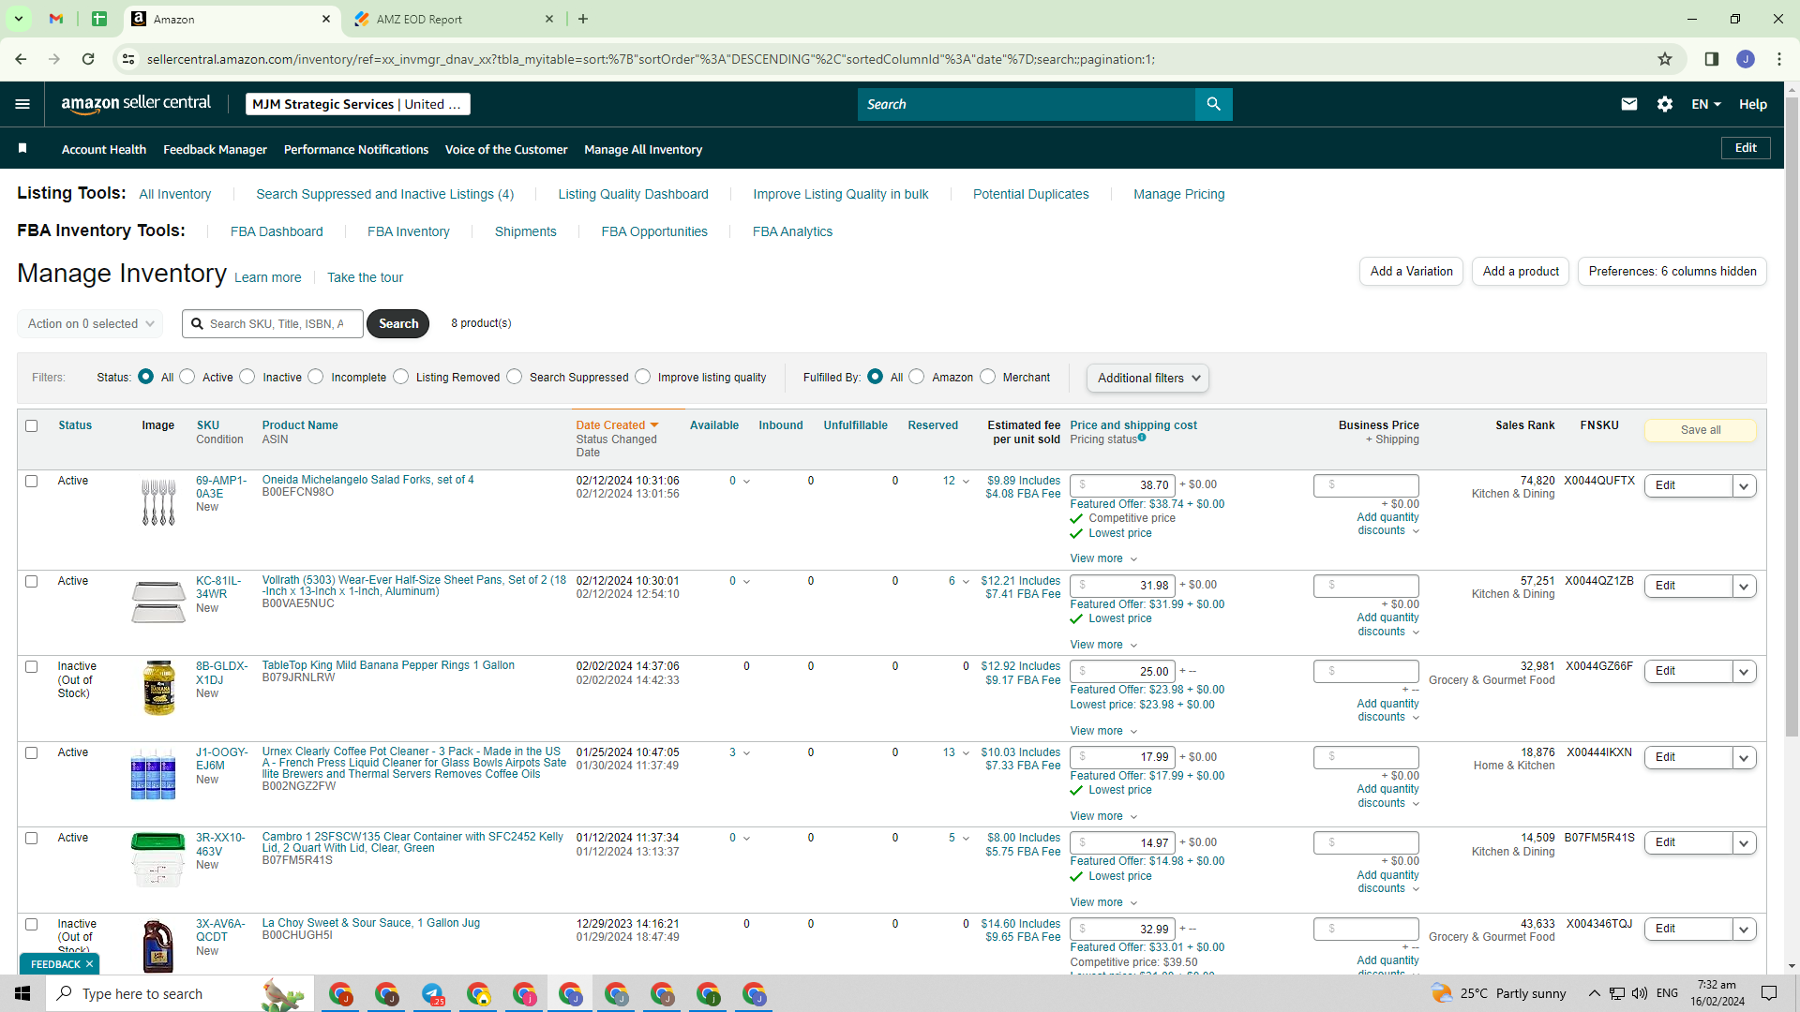
Task: Open the messages envelope icon
Action: [1629, 104]
